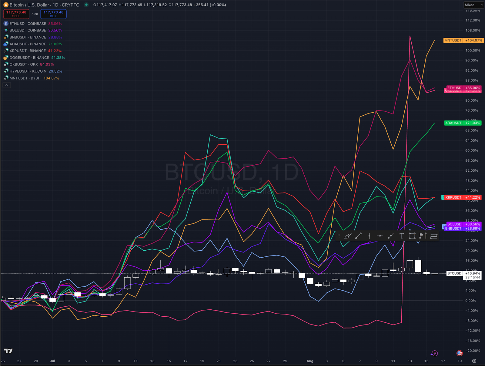Select the Fib retracement lines tool
Image resolution: width=485 pixels, height=366 pixels.
click(x=434, y=236)
